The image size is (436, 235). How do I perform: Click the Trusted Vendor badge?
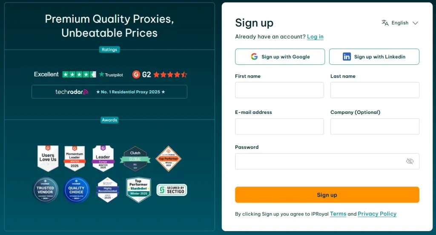pyautogui.click(x=46, y=190)
